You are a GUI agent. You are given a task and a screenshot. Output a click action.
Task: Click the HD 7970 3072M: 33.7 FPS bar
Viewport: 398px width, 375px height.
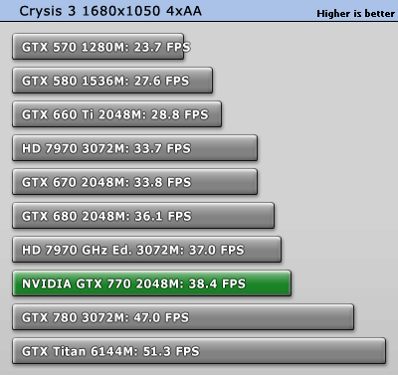coord(135,148)
